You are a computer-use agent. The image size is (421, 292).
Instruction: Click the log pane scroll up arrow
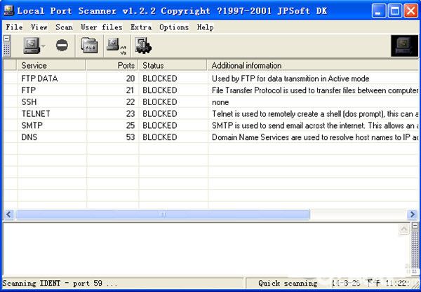coord(404,229)
